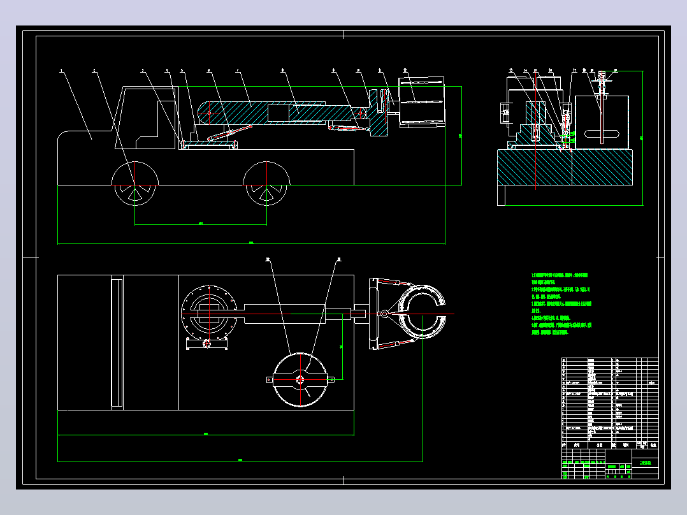Pick the rear wheel center in elevation view

(x=266, y=185)
